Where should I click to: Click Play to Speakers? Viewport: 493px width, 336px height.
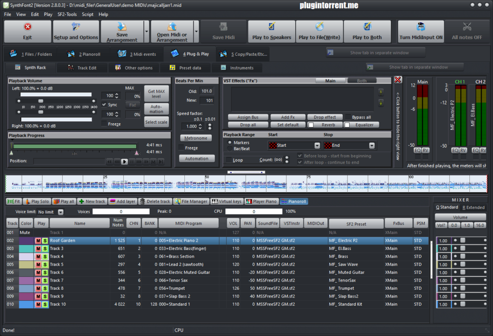click(272, 31)
